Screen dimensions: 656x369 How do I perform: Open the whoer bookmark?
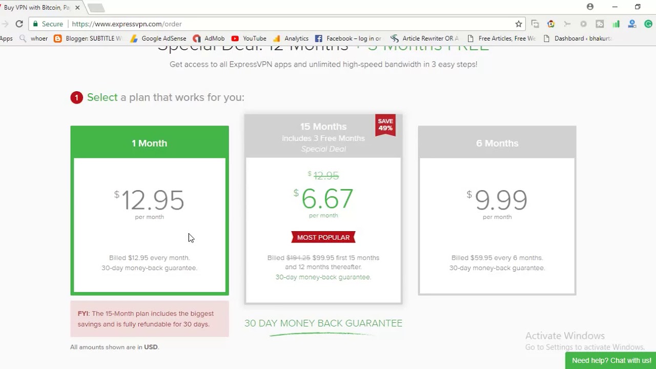34,38
